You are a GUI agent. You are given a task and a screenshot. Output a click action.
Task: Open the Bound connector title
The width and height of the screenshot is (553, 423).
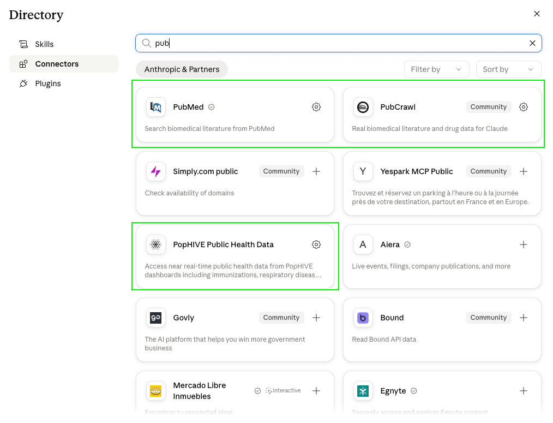[392, 318]
